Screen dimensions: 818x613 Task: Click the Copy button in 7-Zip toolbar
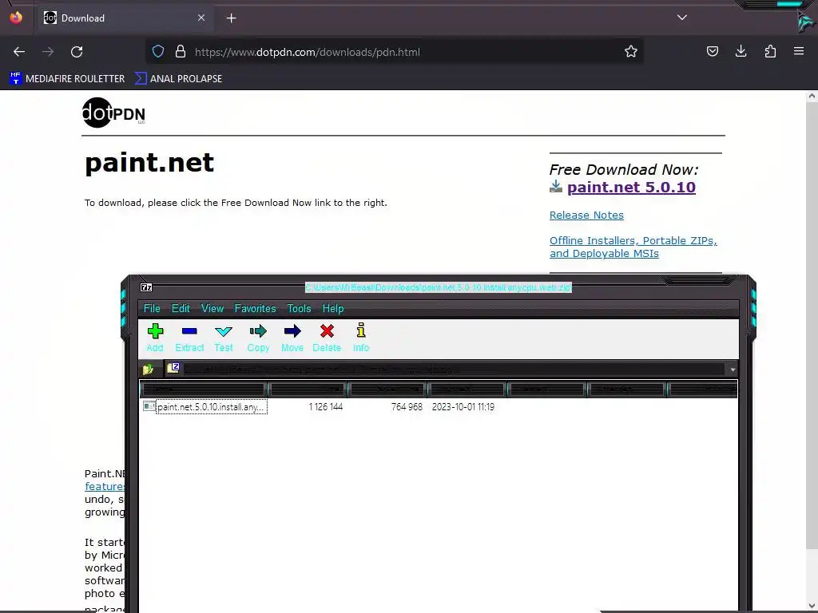[x=258, y=338]
